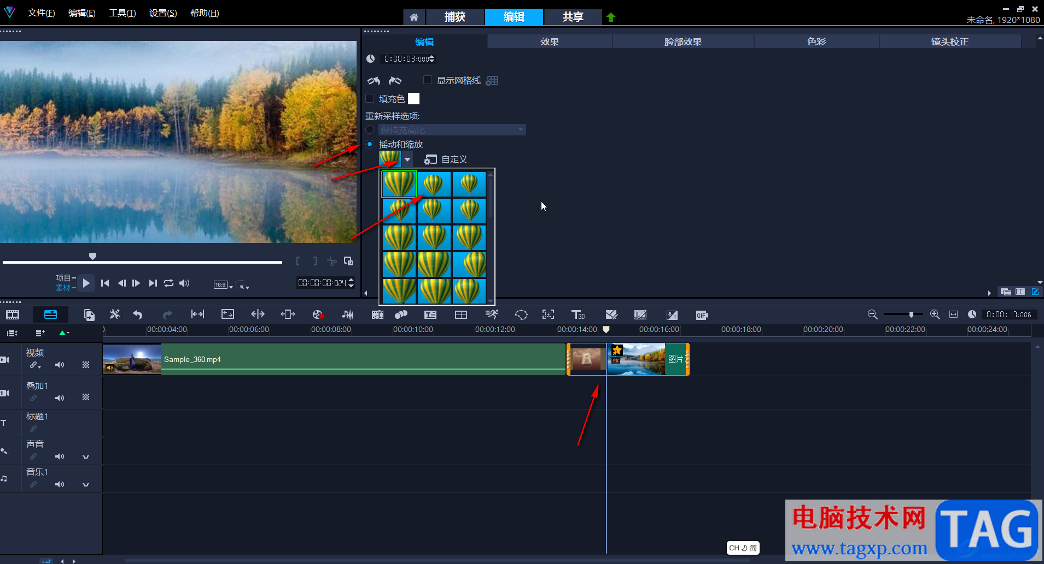Enable the 填充色 checkbox
This screenshot has width=1044, height=564.
point(370,98)
